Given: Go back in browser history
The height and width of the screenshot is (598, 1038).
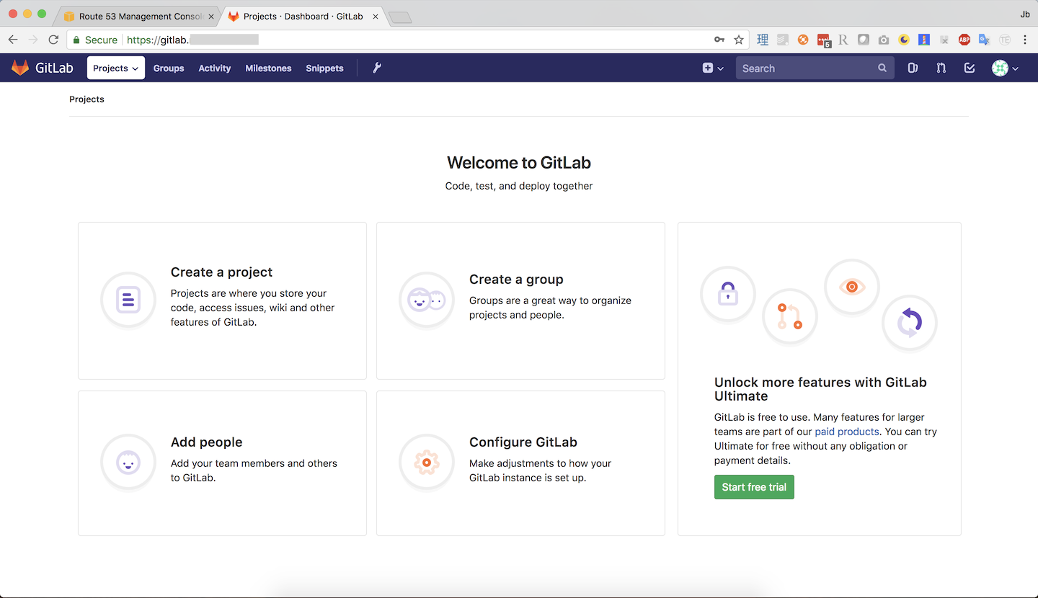Looking at the screenshot, I should pos(13,40).
